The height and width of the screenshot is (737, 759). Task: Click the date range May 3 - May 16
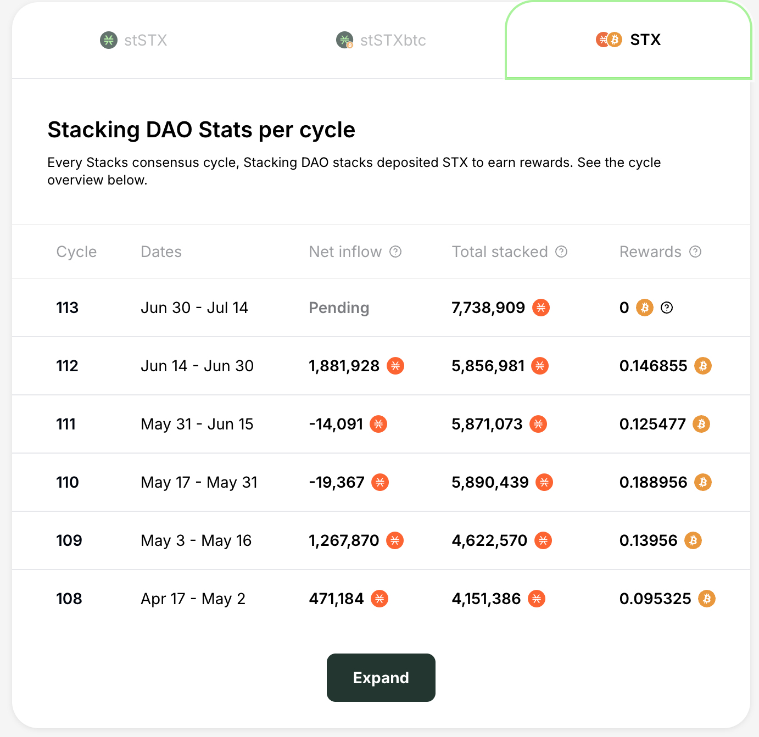click(x=196, y=540)
